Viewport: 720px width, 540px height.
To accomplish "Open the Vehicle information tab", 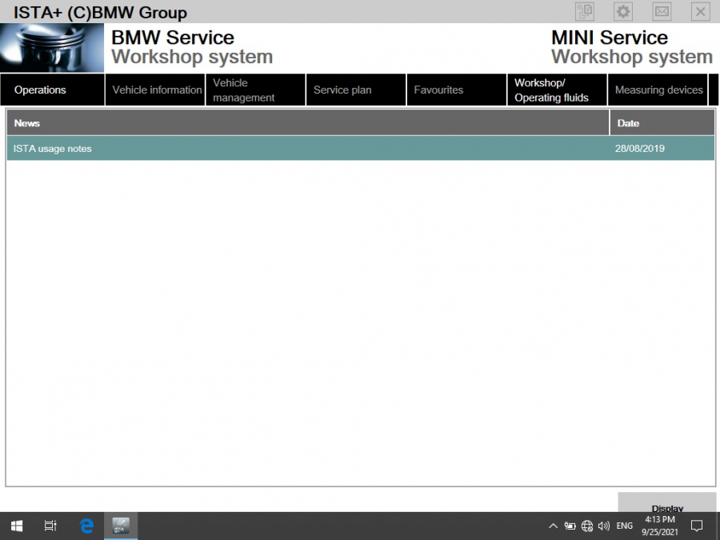I will coord(155,90).
